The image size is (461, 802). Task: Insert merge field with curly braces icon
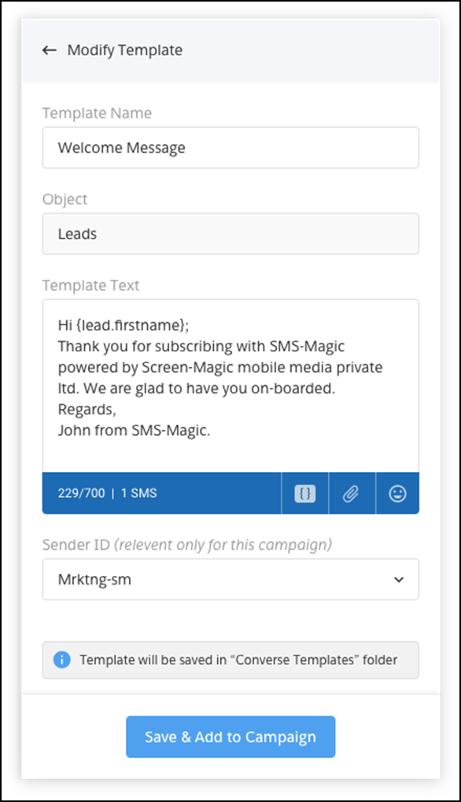coord(304,494)
